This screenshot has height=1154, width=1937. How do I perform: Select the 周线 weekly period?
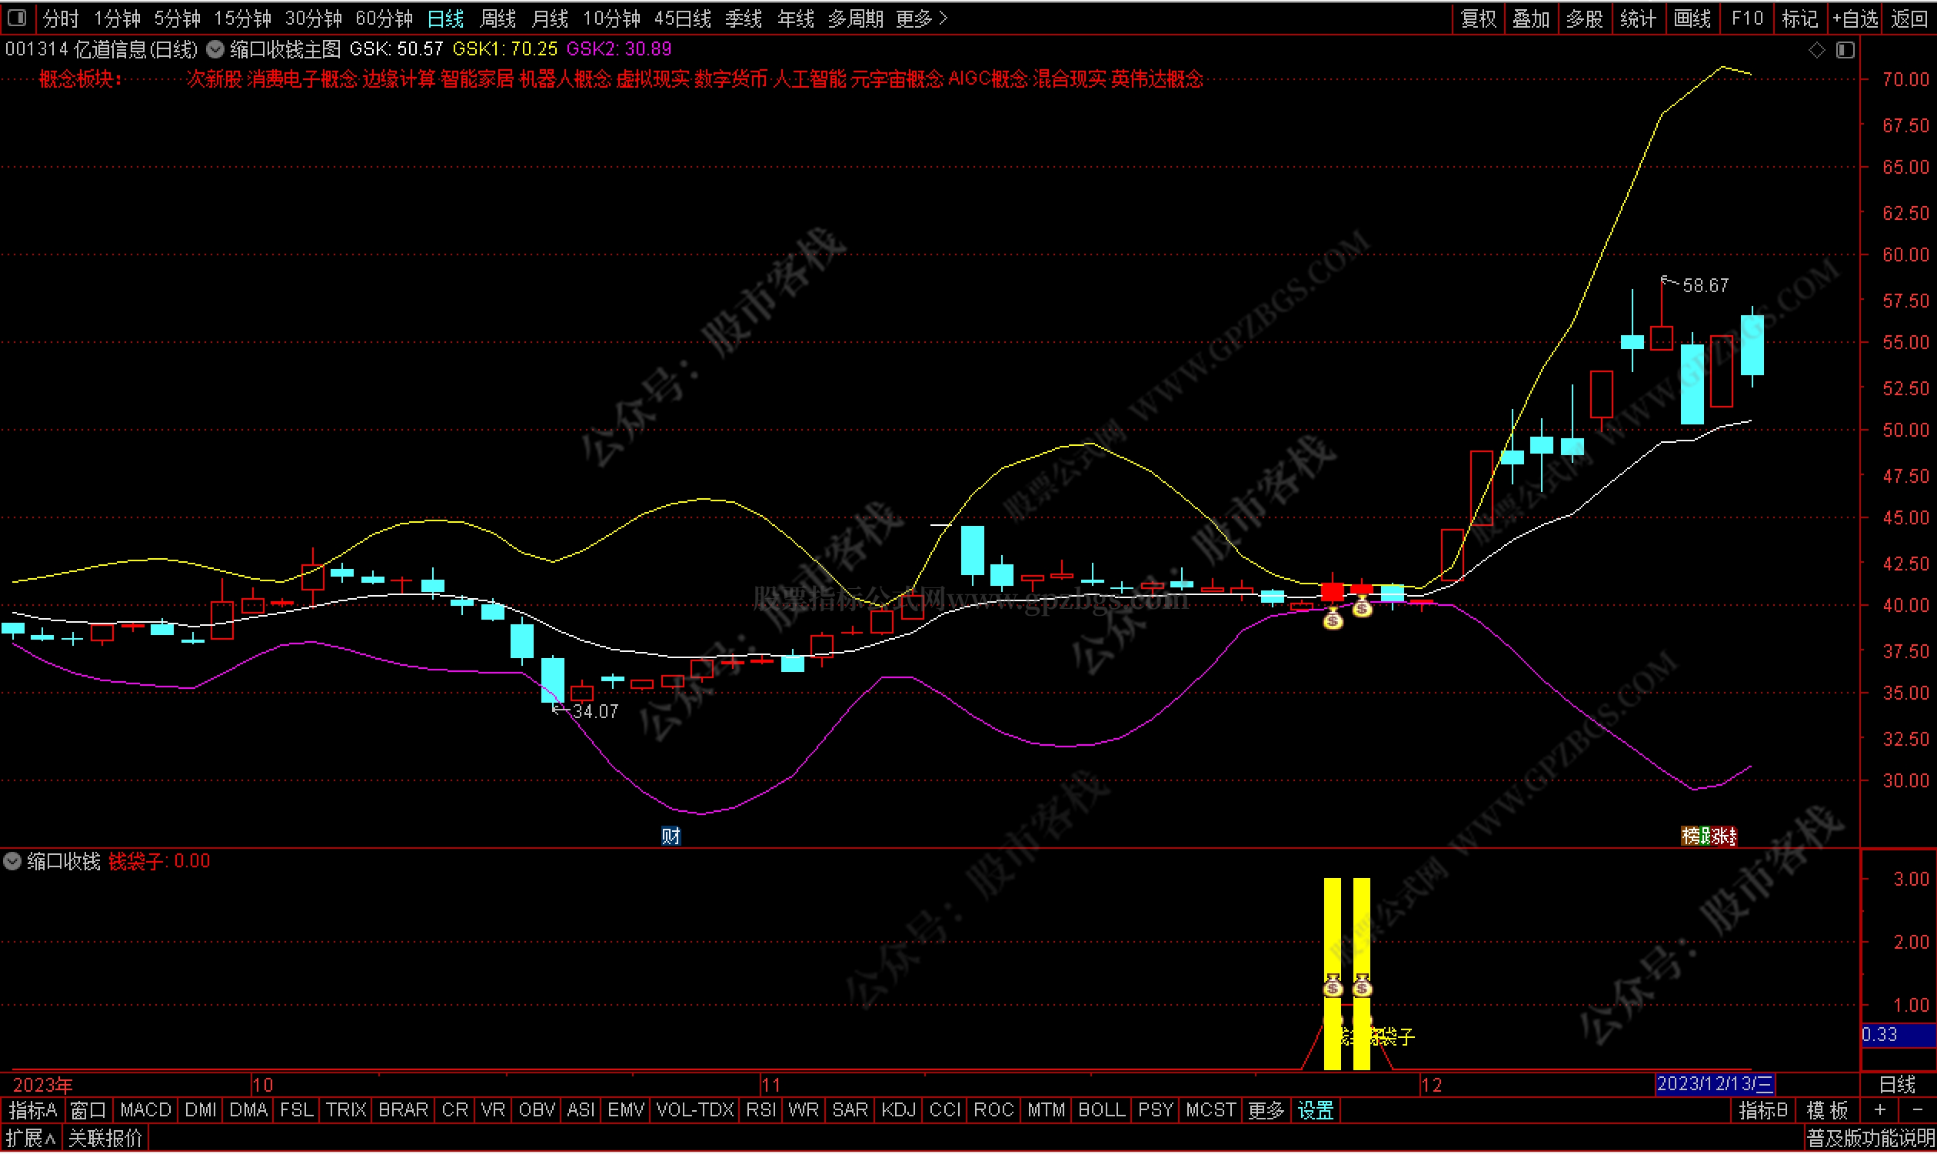(x=498, y=18)
